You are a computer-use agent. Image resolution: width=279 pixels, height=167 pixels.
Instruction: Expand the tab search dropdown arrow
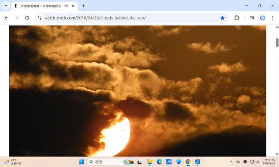pos(6,6)
